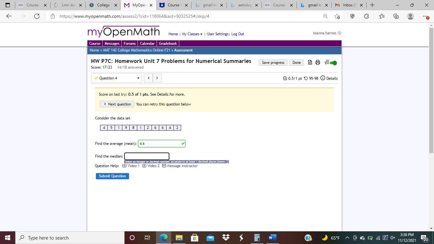Click the page scrollbar down arrow
The height and width of the screenshot is (244, 434).
[x=431, y=228]
